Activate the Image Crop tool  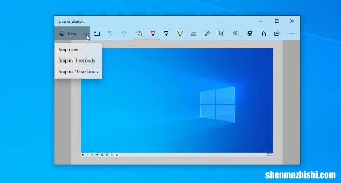[x=221, y=34]
